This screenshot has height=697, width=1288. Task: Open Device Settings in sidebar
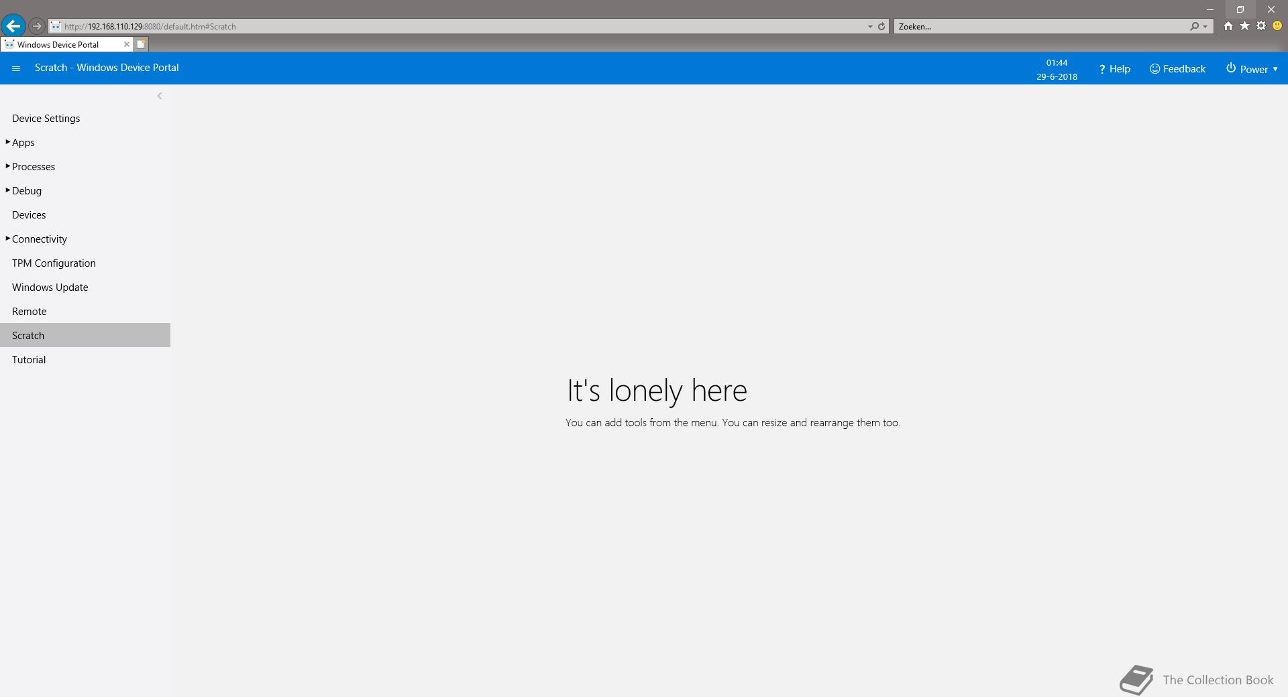pyautogui.click(x=85, y=119)
